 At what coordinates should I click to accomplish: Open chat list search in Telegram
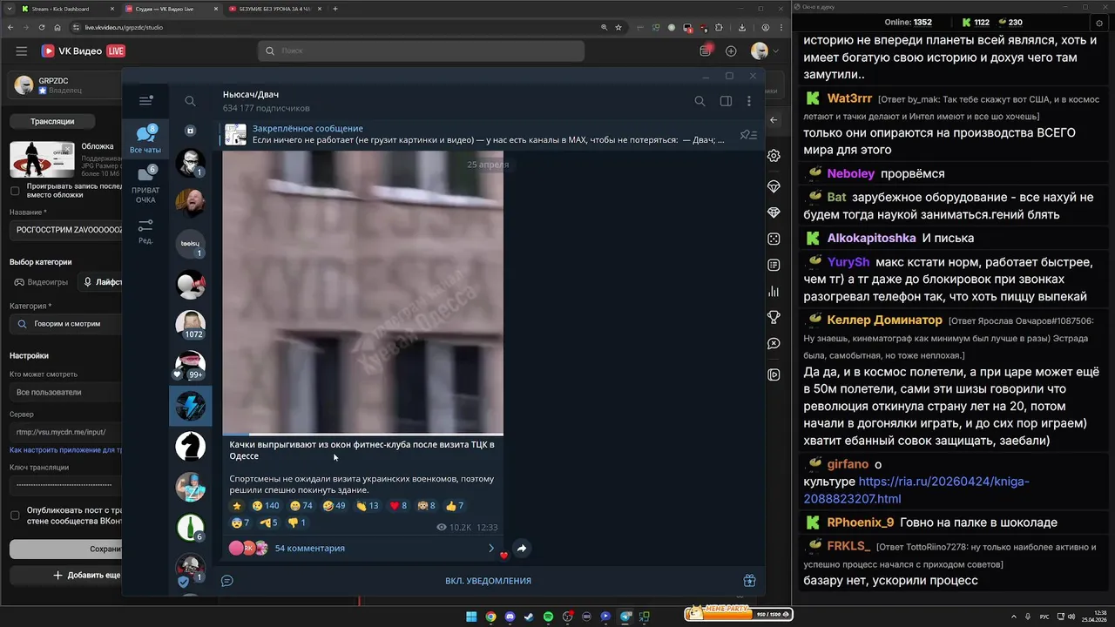point(190,101)
